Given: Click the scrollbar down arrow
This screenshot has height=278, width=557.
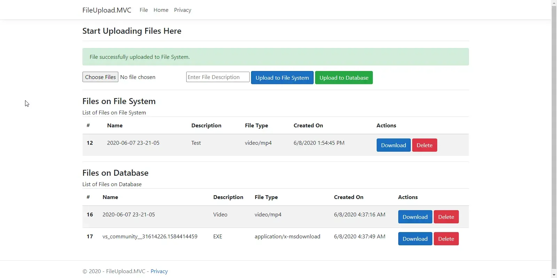Looking at the screenshot, I should pos(554,275).
